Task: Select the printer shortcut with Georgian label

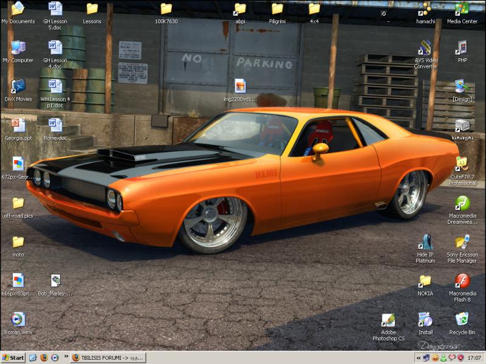Action: [462, 130]
